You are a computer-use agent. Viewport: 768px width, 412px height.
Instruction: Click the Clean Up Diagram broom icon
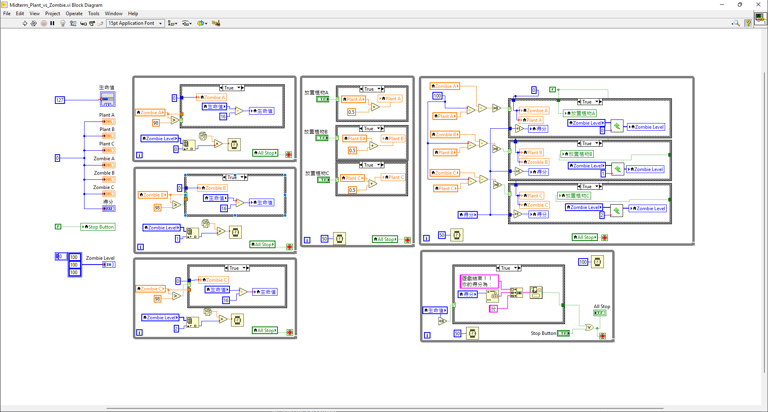coord(216,23)
